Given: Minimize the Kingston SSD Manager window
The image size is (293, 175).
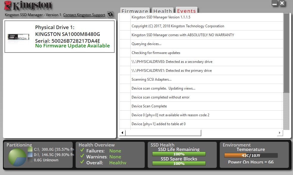Looking at the screenshot, I should tap(275, 3).
